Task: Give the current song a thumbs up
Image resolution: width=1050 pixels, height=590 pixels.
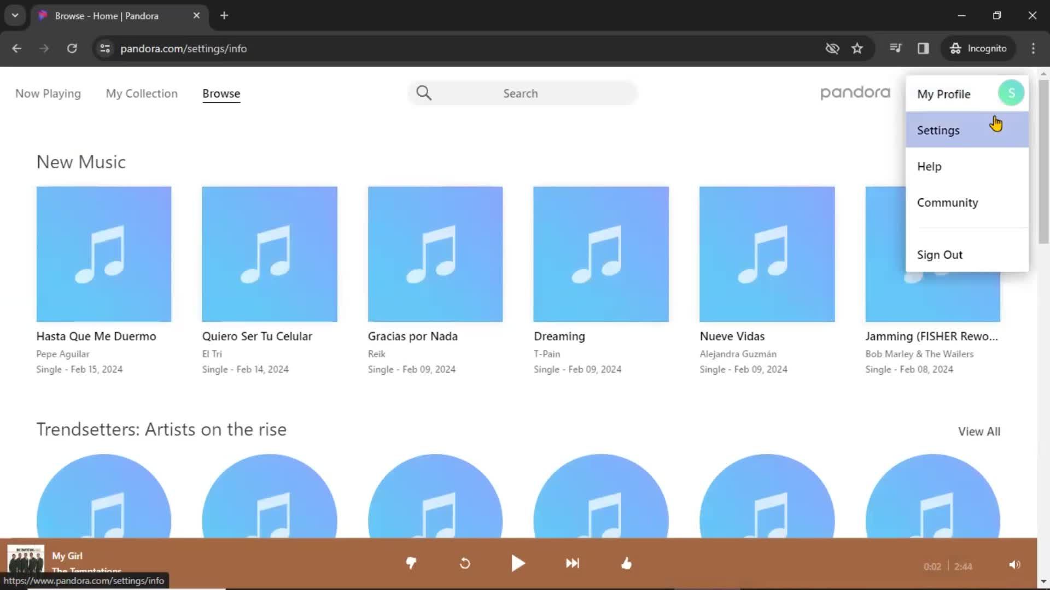Action: coord(627,563)
